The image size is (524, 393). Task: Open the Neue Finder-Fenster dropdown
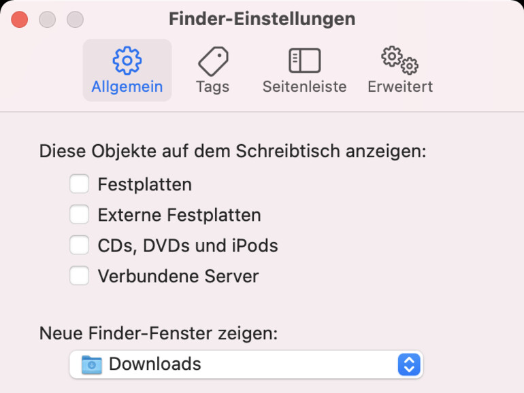click(245, 364)
